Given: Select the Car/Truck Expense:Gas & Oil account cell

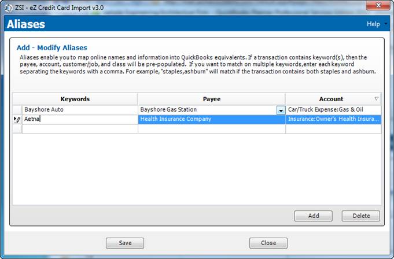Looking at the screenshot, I should point(333,109).
